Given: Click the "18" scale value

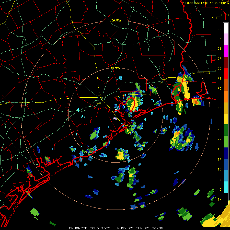Looking at the screenshot, I should (220, 149).
